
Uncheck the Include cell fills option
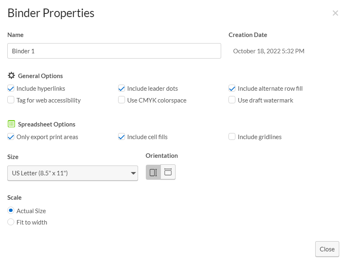point(121,137)
